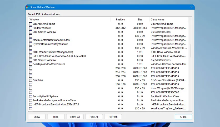Click the 'SecHealth Window Class' cell
220x127 pixels.
165,96
